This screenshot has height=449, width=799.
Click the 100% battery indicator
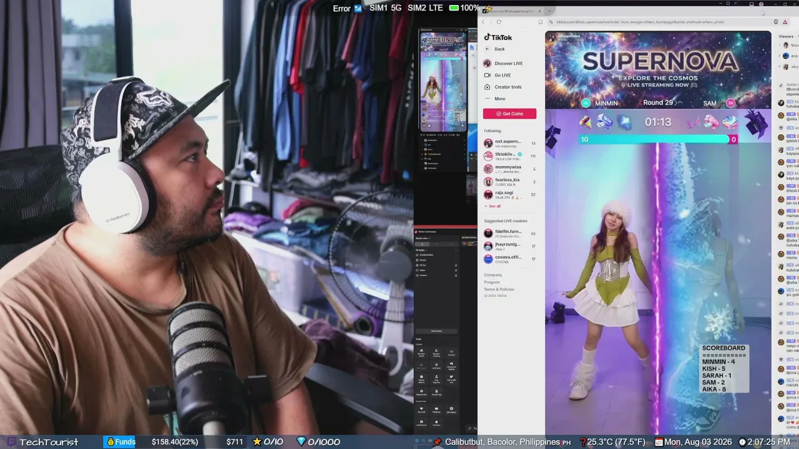pyautogui.click(x=463, y=8)
